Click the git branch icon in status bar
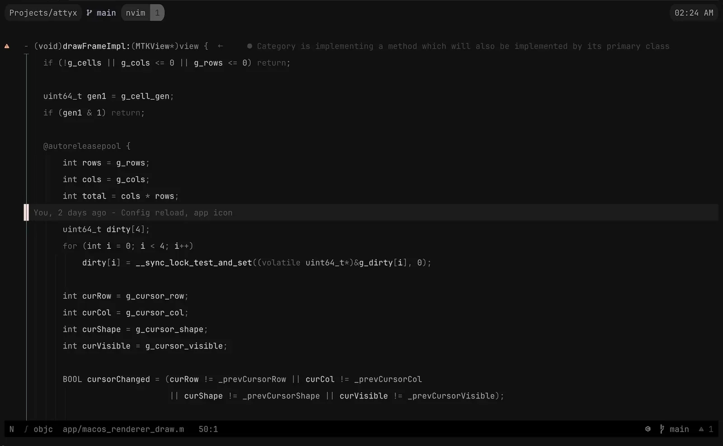The width and height of the screenshot is (723, 446). click(x=662, y=429)
